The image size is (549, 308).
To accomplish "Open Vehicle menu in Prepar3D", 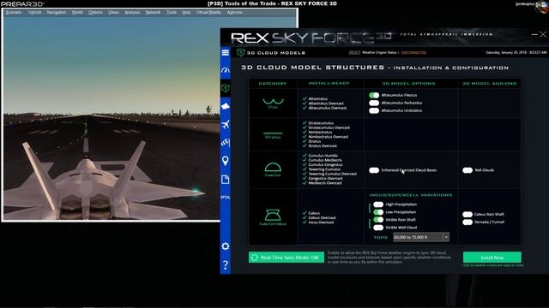I will [34, 12].
